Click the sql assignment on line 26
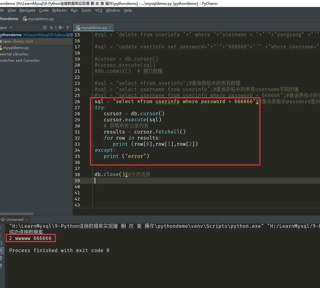The width and height of the screenshot is (320, 288). point(176,102)
